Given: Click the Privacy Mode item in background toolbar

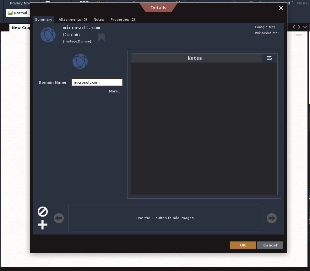Looking at the screenshot, I should point(20,3).
